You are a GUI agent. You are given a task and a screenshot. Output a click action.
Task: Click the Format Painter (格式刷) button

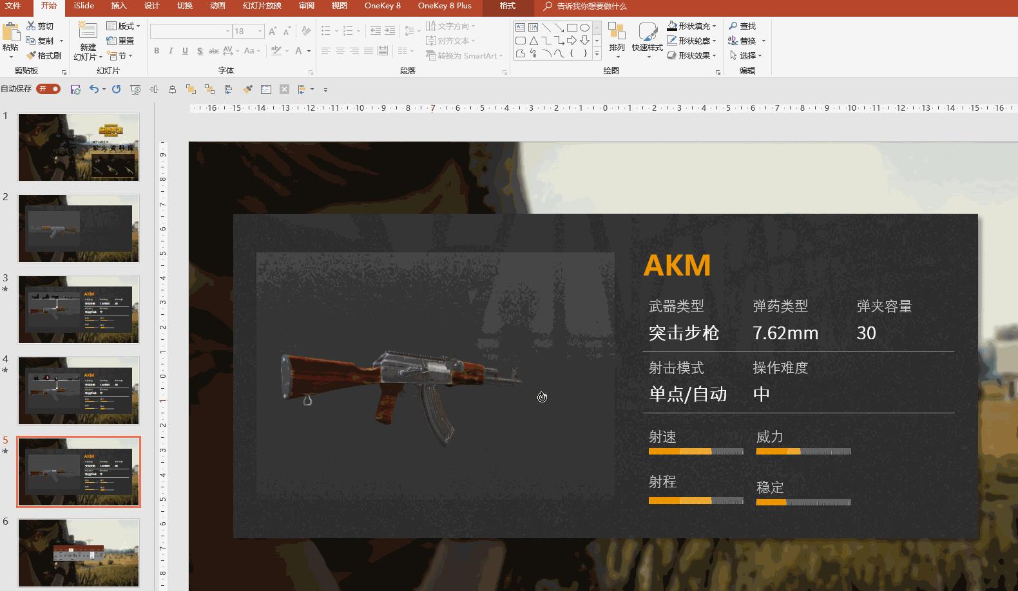pyautogui.click(x=44, y=56)
